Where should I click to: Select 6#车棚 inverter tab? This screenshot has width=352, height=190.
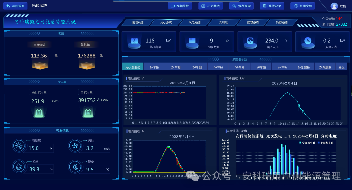click(261, 67)
